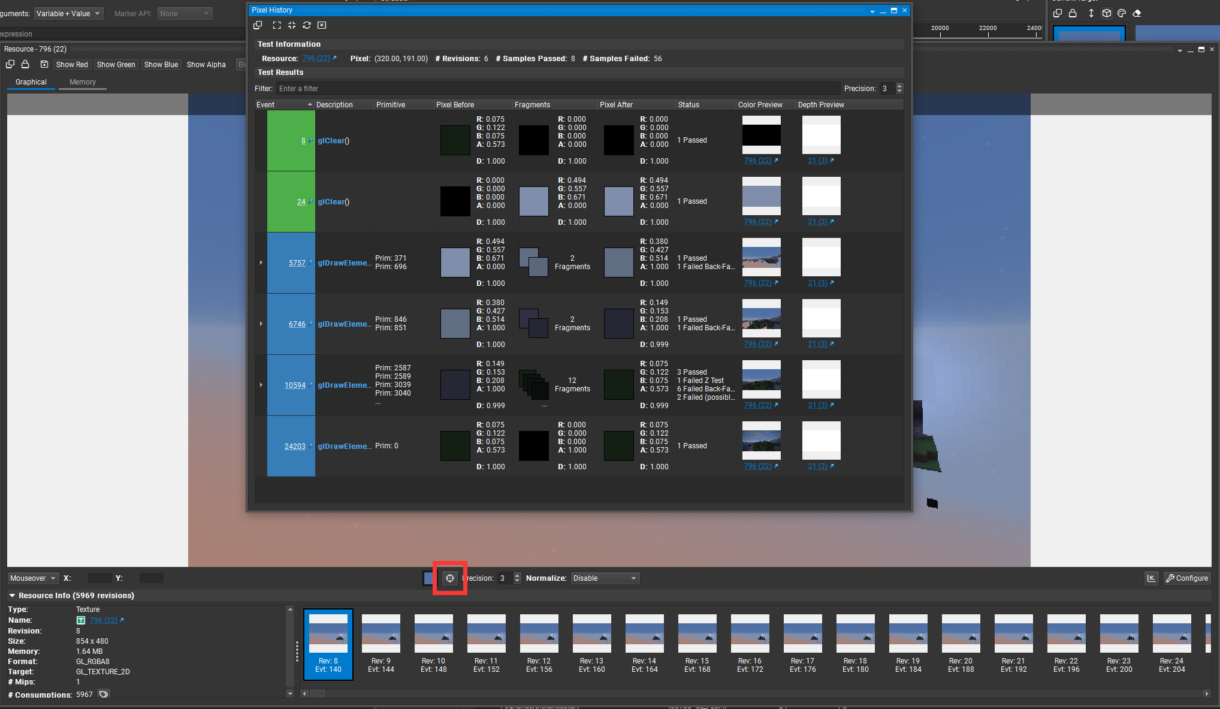Click the color palette icon top right
This screenshot has width=1220, height=709.
[x=1122, y=13]
